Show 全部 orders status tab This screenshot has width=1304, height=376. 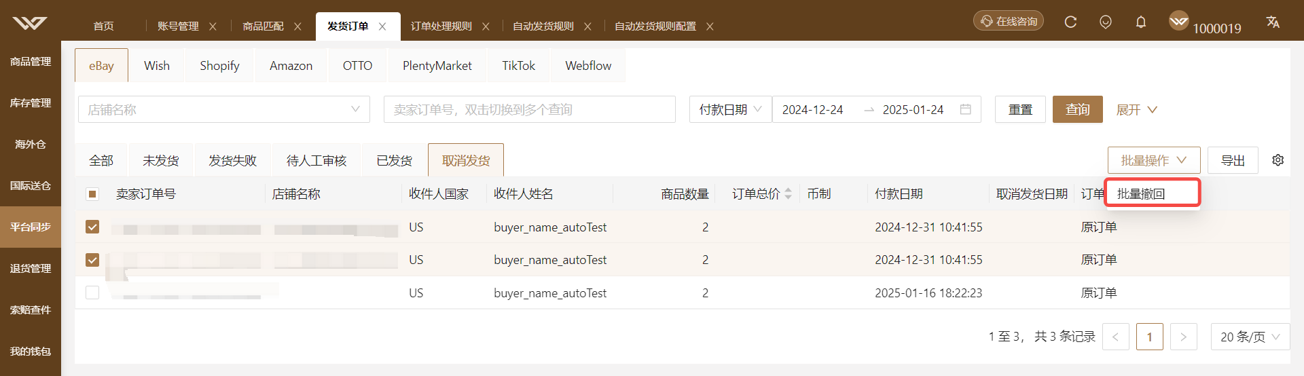tap(101, 160)
